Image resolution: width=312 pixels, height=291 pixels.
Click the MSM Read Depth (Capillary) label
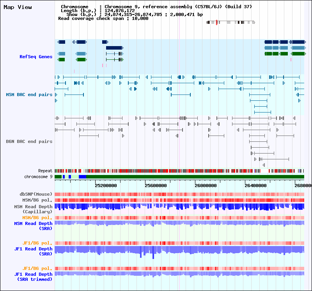(33, 209)
